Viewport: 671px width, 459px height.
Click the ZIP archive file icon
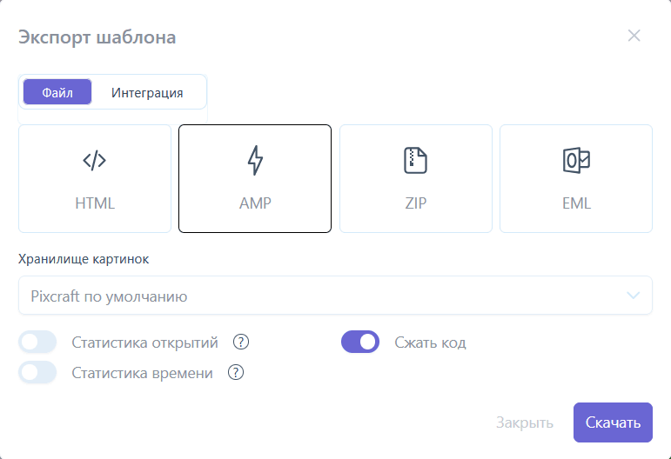[x=415, y=160]
